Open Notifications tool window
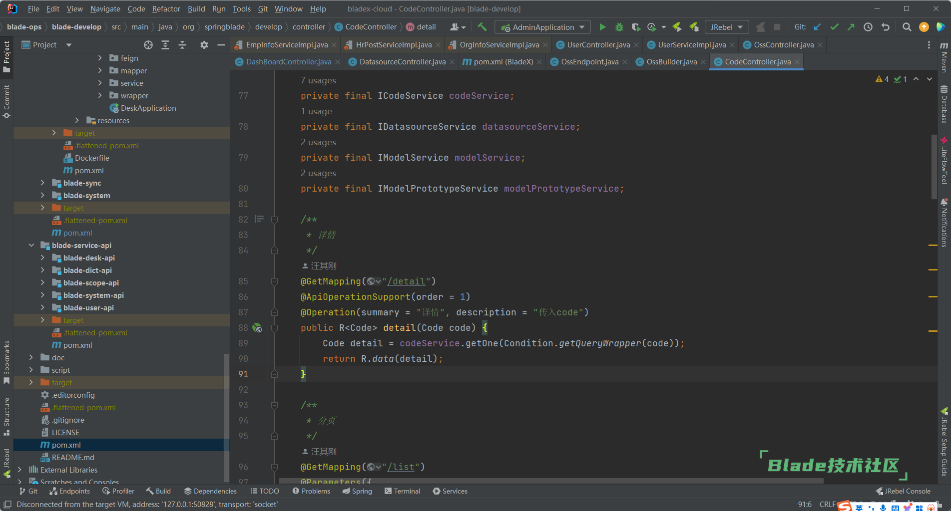Image resolution: width=951 pixels, height=511 pixels. tap(944, 223)
